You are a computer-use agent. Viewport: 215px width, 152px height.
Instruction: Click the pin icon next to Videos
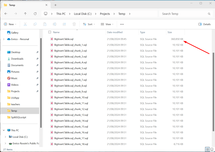pyautogui.click(x=37, y=85)
